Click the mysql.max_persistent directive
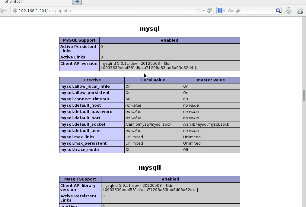 point(92,143)
